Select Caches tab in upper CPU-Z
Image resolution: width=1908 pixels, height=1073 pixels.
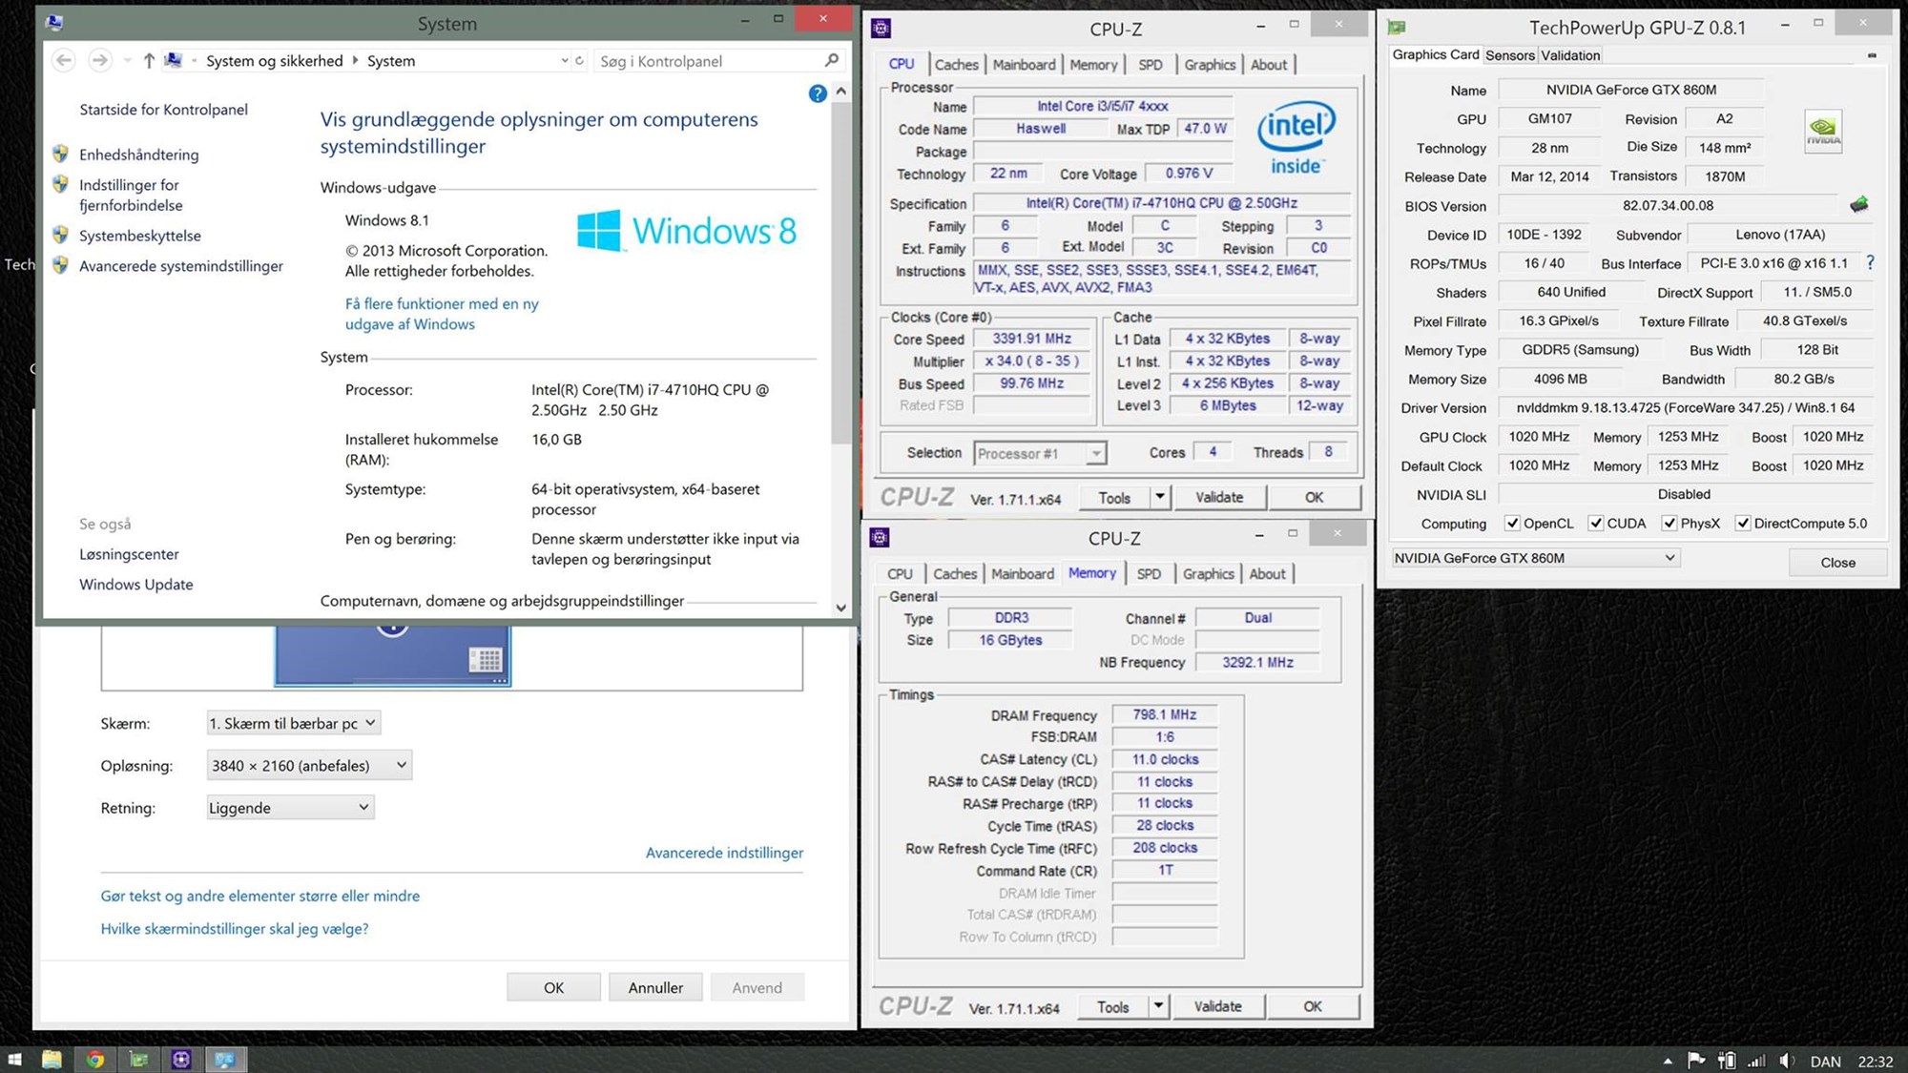coord(956,64)
